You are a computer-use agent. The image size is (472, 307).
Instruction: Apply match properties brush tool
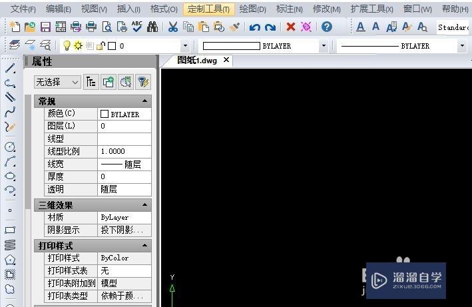click(234, 27)
